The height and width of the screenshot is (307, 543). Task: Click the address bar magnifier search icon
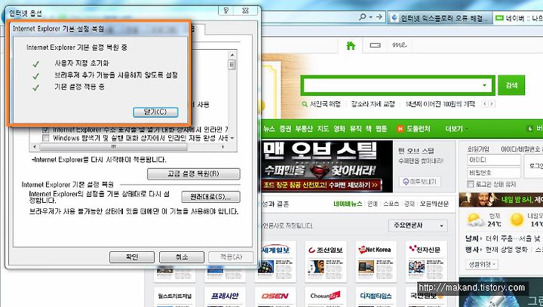[362, 17]
